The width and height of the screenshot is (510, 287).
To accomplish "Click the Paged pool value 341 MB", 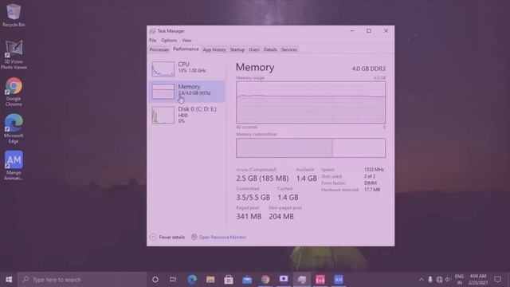I will point(249,216).
